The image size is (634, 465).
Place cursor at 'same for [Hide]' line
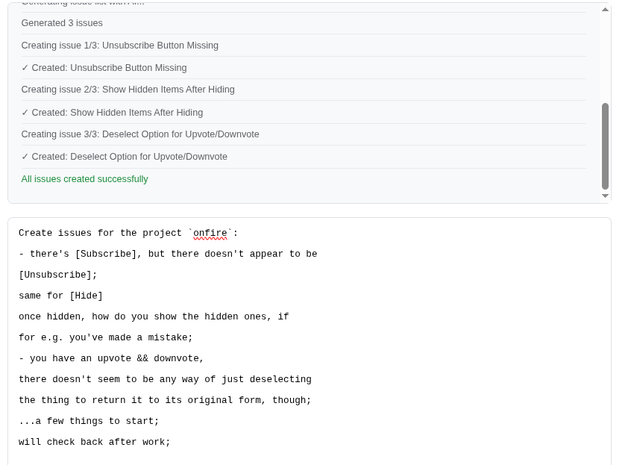pos(60,296)
